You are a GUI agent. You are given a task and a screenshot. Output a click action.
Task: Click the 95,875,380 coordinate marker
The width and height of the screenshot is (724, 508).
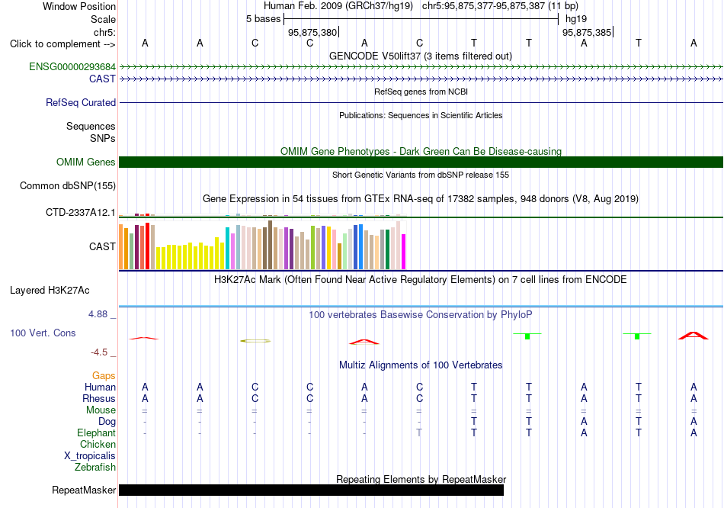[312, 32]
